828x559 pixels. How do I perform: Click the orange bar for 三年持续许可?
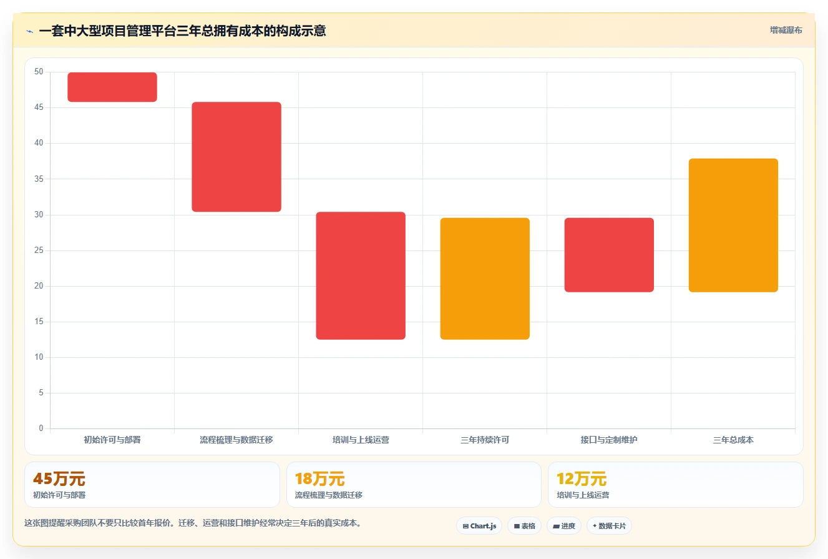pyautogui.click(x=485, y=279)
